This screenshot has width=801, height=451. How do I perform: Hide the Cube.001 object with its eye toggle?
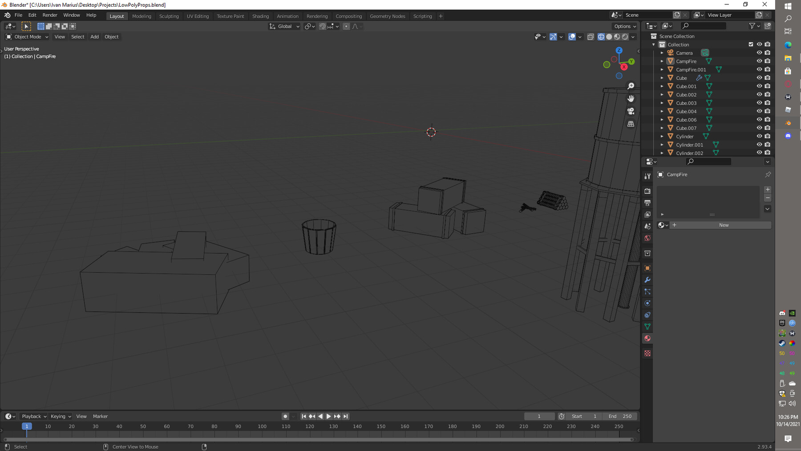pos(759,86)
